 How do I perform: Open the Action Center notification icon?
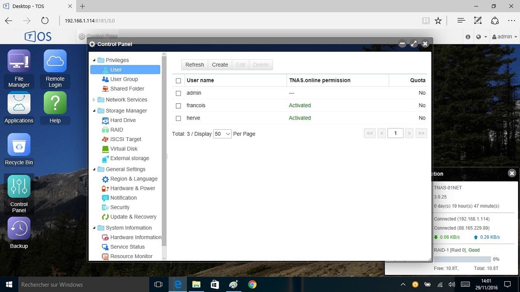click(x=508, y=285)
